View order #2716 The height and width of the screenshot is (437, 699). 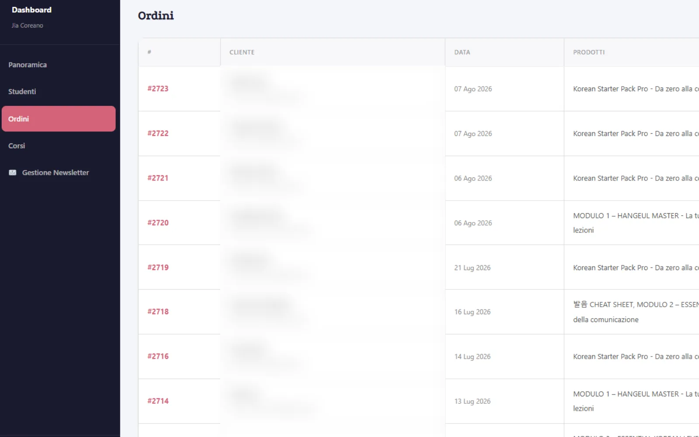[x=158, y=356]
